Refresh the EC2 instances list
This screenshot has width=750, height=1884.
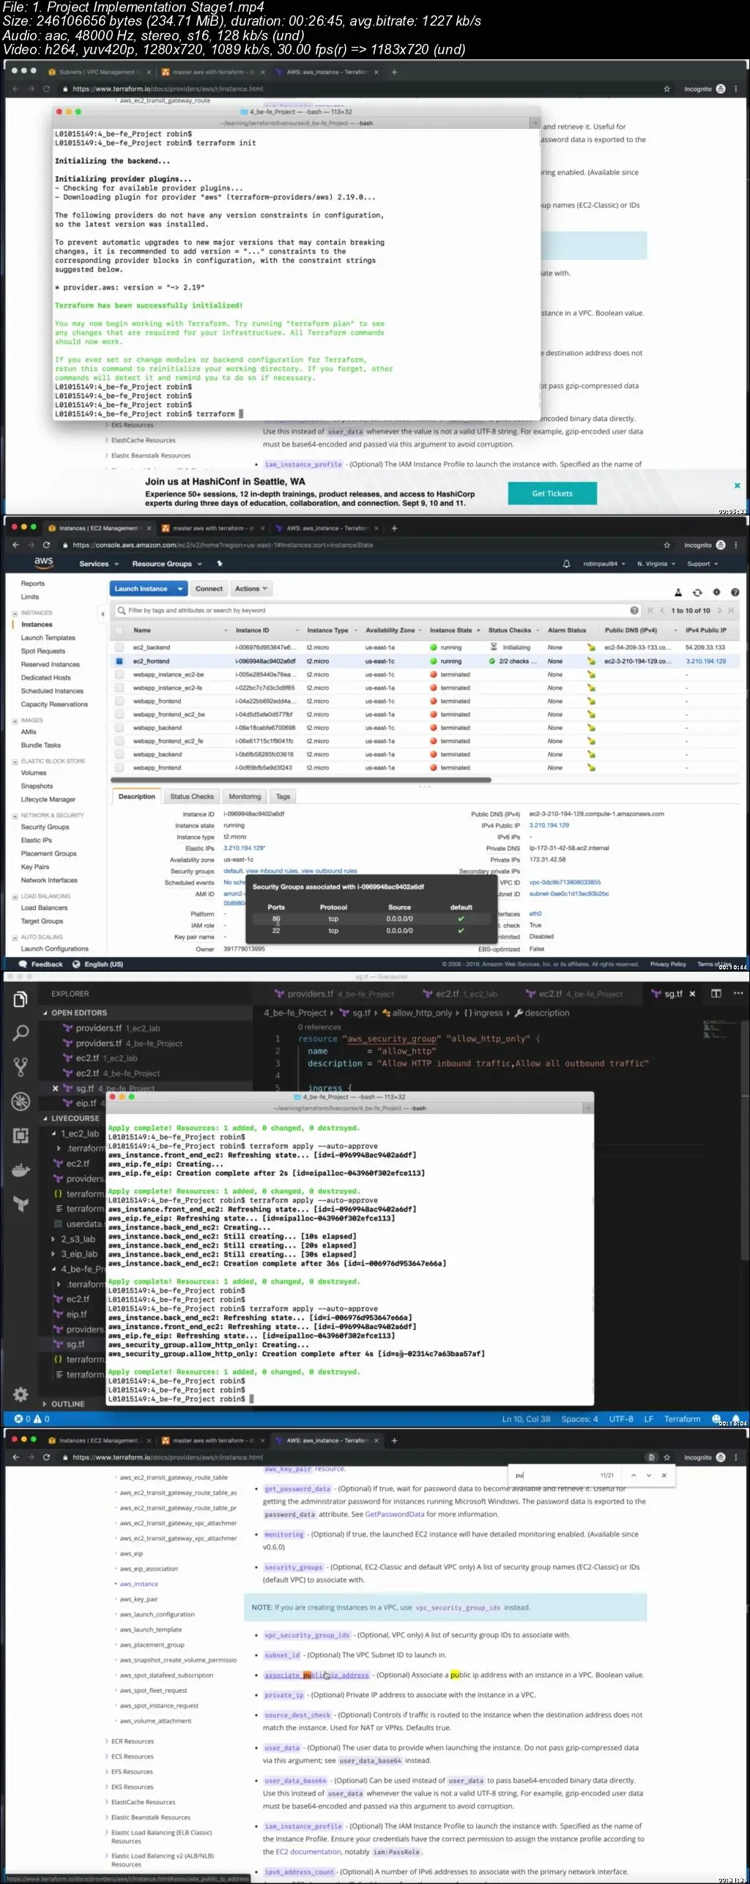click(x=697, y=592)
